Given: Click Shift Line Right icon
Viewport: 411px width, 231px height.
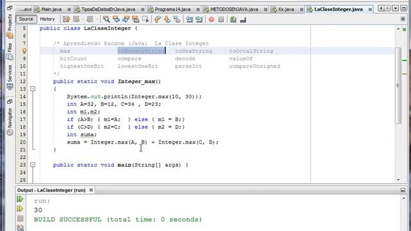Looking at the screenshot, I should click(x=199, y=19).
